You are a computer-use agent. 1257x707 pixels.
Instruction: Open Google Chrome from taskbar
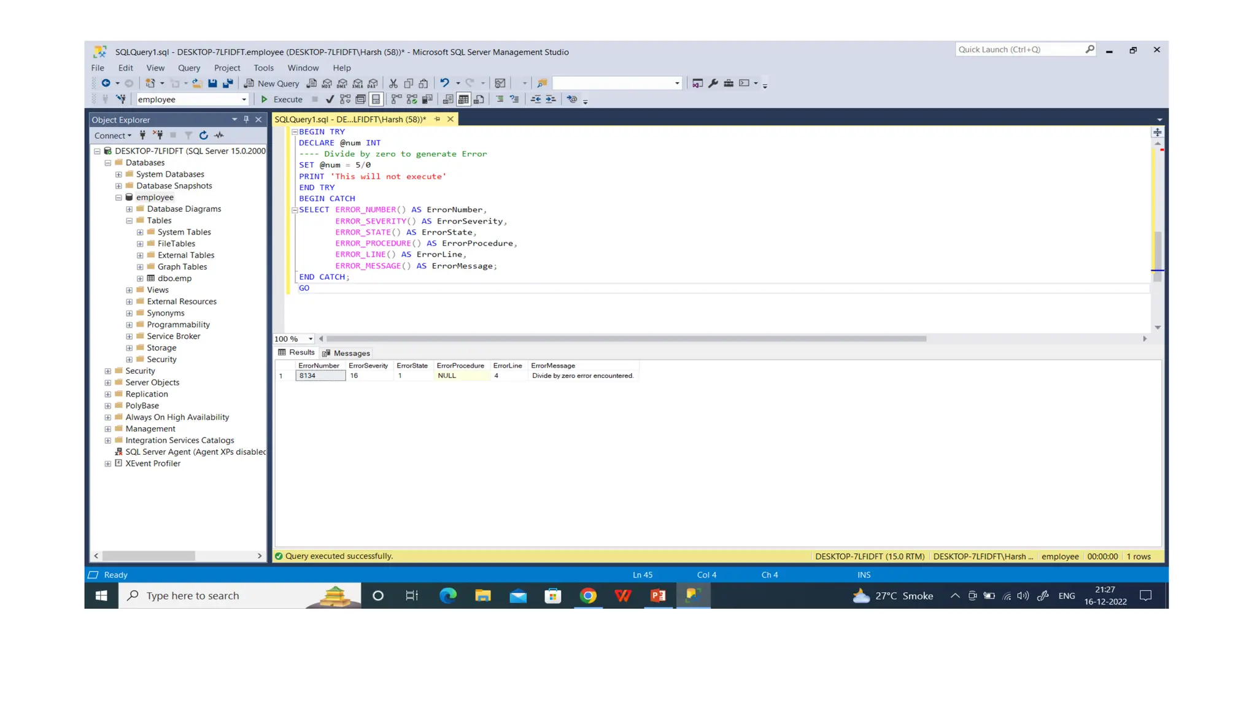pyautogui.click(x=587, y=595)
